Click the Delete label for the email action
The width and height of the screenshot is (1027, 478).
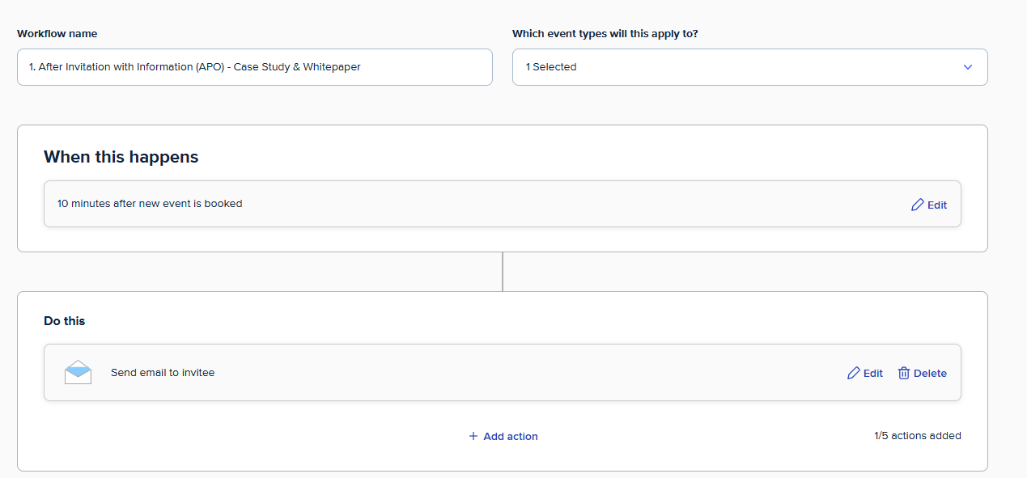pyautogui.click(x=930, y=374)
